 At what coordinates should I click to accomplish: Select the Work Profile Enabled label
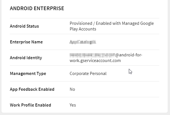[30, 105]
